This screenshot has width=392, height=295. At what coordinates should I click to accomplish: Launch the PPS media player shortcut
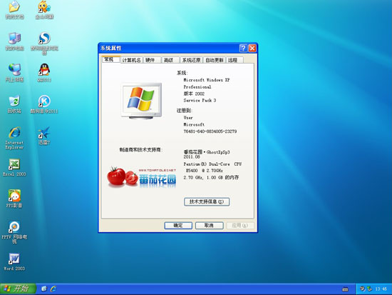point(14,199)
